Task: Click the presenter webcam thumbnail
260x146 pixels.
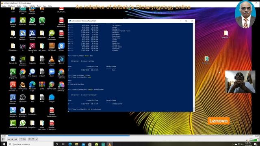Action: click(240, 82)
